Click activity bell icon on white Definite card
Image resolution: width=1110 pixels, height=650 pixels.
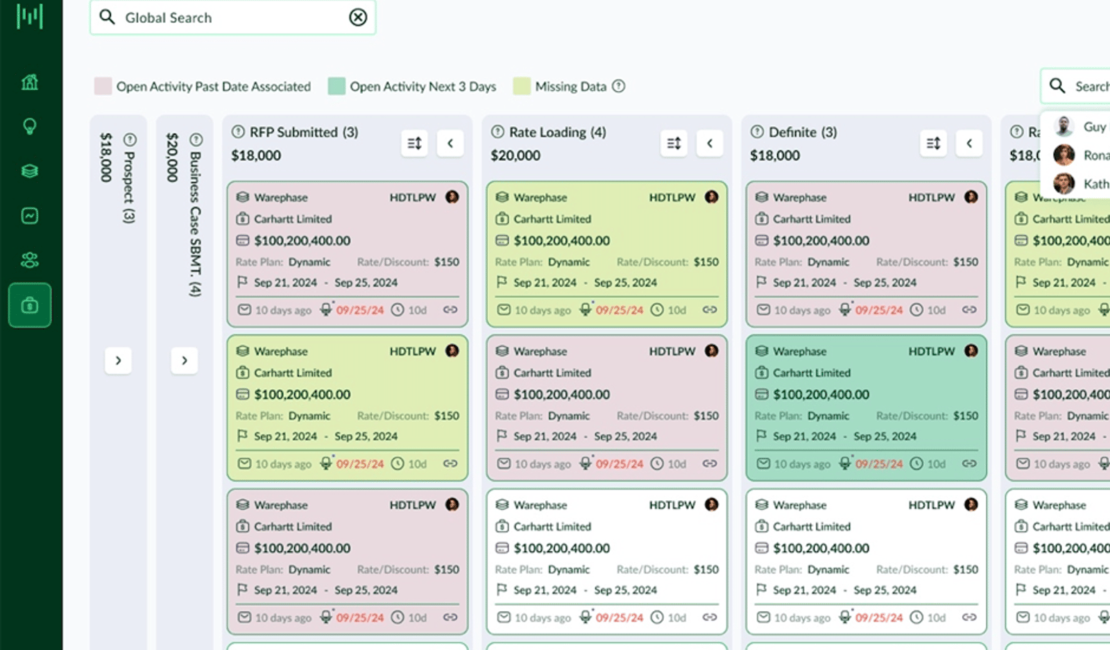coord(844,616)
